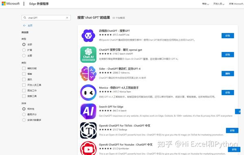Open the Monica extension icon
The height and width of the screenshot is (155, 244).
(88, 93)
